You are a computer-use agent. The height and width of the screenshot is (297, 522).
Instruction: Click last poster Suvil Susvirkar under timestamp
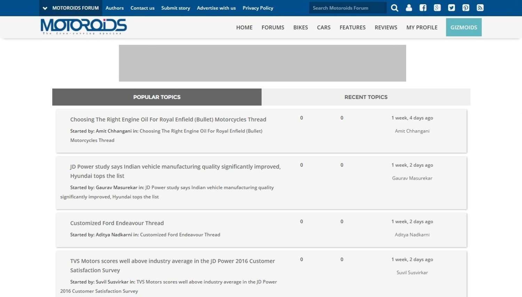coord(412,272)
